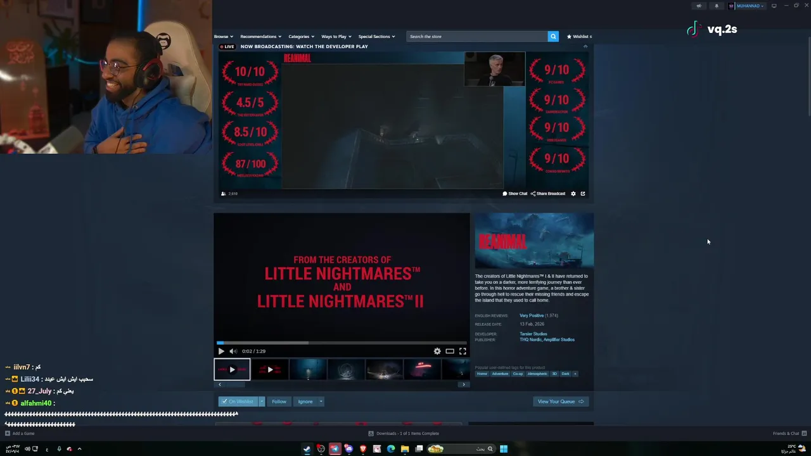Click the Search the store input field
Image resolution: width=811 pixels, height=456 pixels.
[476, 36]
